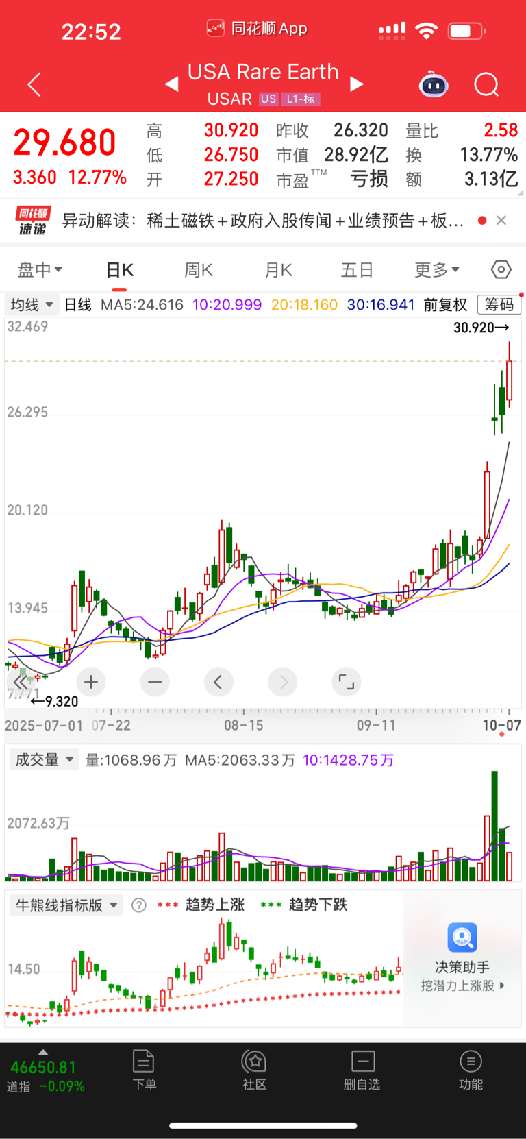Open the 更多 dropdown
Image resolution: width=526 pixels, height=1139 pixels.
[x=437, y=270]
